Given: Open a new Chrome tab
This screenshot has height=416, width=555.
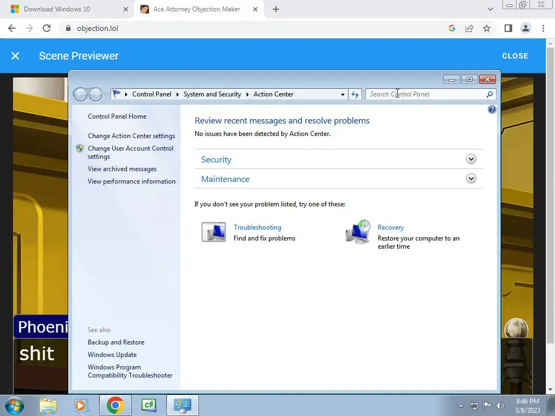Looking at the screenshot, I should click(276, 9).
